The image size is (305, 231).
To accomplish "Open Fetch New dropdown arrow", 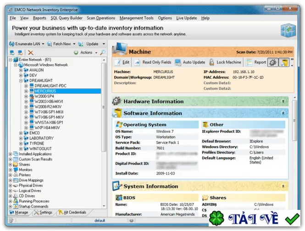I will 74,44.
